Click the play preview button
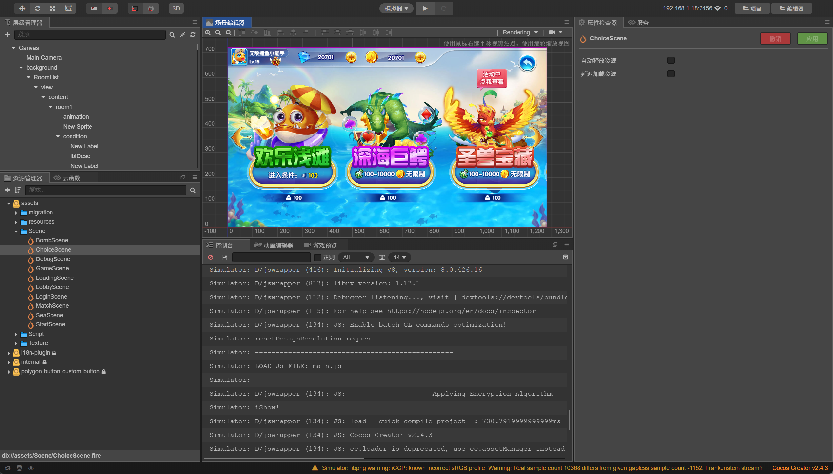 [x=425, y=8]
